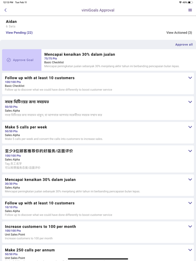Viewport: 196px width, 261px height.
Task: Tap the Increase customers to 100 per month title
Action: (x=40, y=226)
